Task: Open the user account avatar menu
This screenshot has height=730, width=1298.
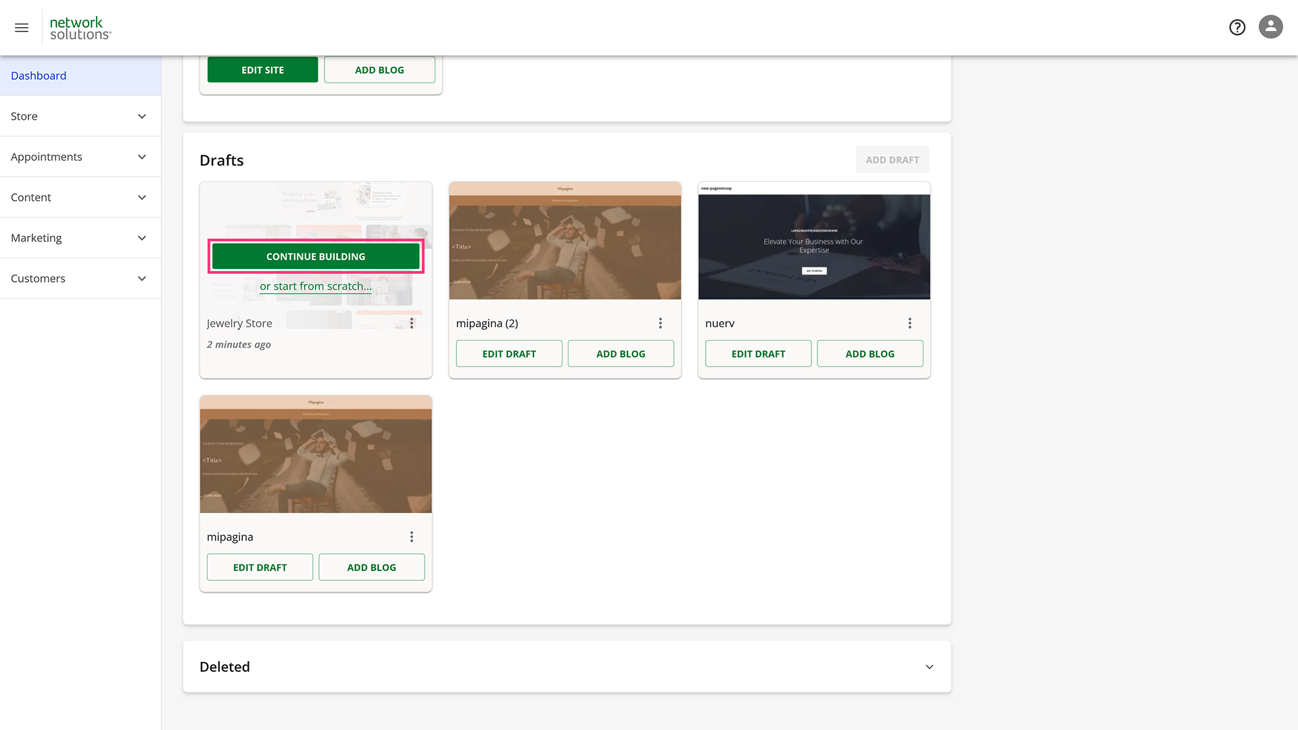Action: click(x=1270, y=27)
